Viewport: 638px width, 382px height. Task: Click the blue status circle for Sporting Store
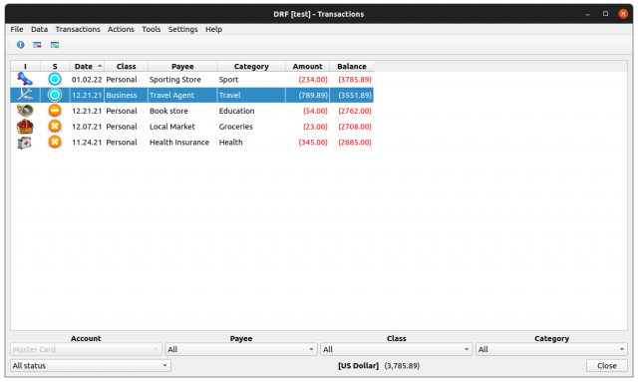pos(55,79)
